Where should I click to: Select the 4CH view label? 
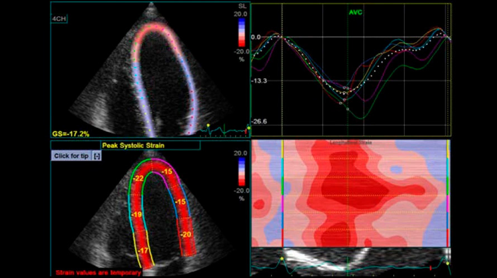click(60, 18)
